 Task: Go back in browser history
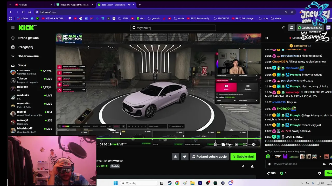pyautogui.click(x=11, y=12)
